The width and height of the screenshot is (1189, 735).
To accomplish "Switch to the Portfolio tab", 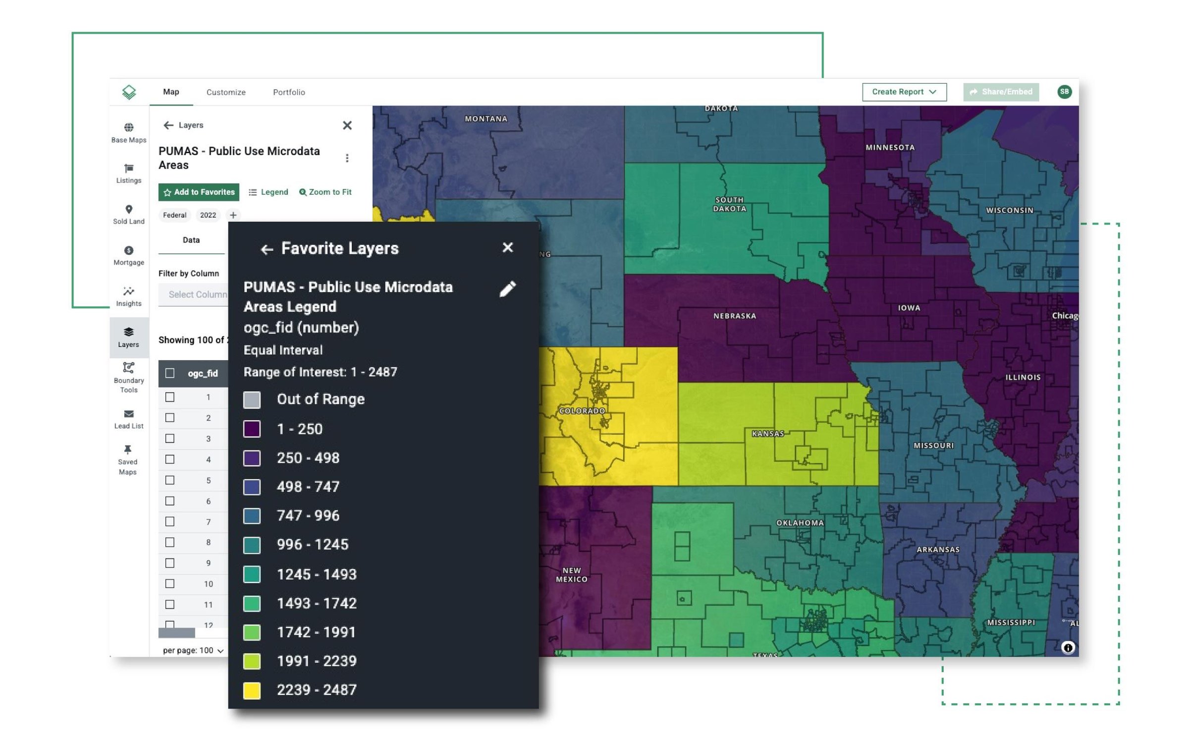I will 289,92.
